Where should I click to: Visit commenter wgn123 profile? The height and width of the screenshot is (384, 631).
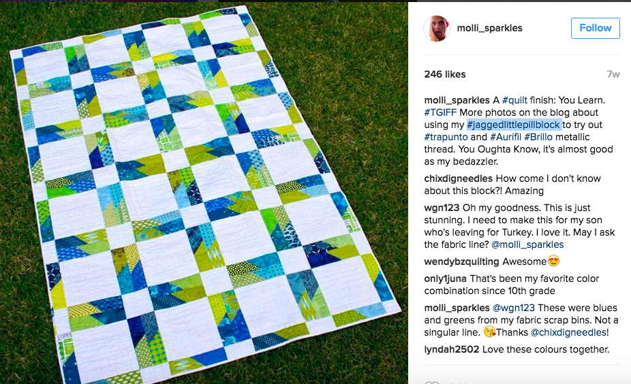point(442,208)
